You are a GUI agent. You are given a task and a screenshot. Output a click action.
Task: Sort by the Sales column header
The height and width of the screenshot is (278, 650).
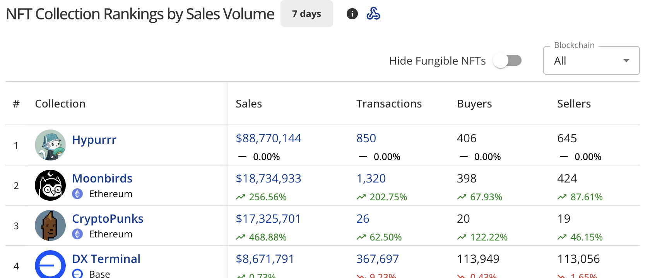click(249, 104)
